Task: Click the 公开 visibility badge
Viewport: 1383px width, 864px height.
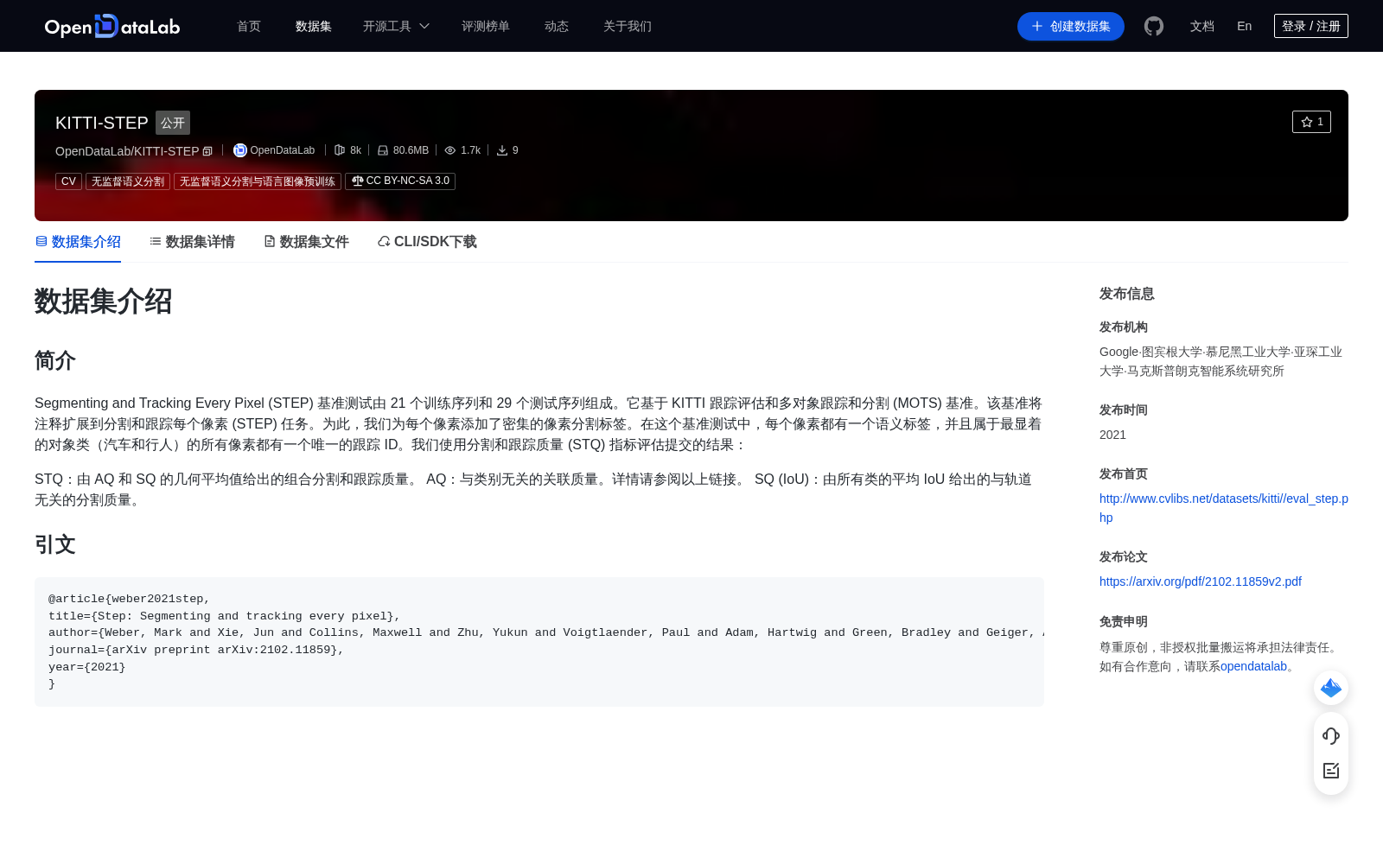Action: [x=173, y=123]
